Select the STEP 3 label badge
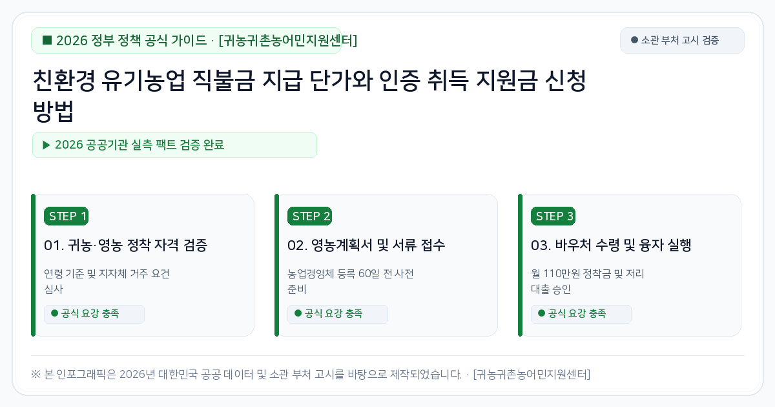 [553, 216]
